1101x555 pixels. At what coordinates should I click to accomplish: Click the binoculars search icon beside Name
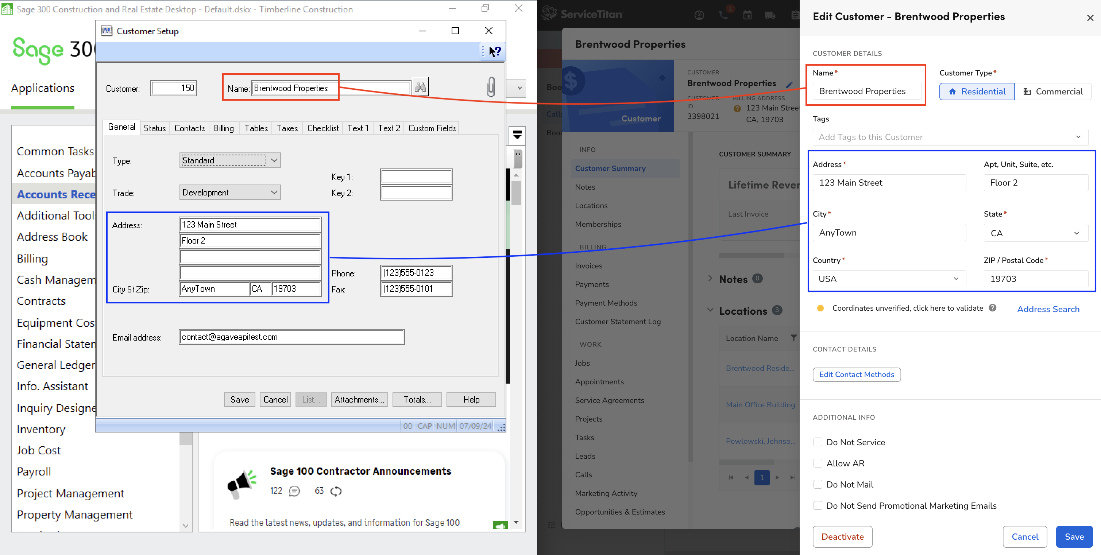point(420,88)
